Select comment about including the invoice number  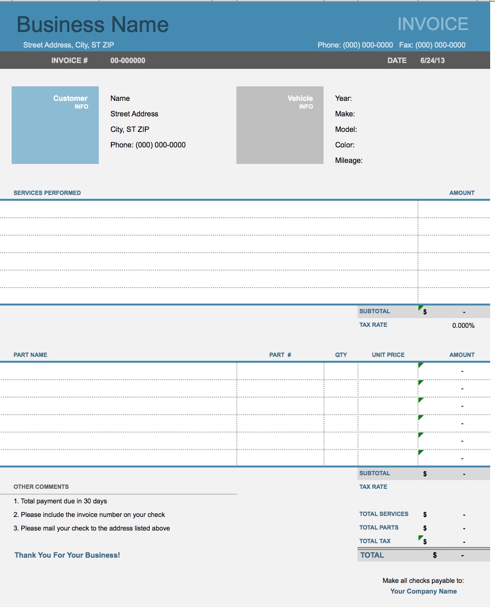pyautogui.click(x=89, y=515)
